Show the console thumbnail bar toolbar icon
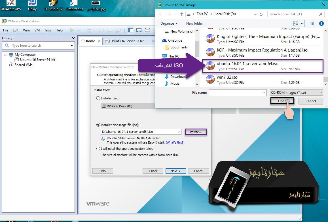Viewport: 328px width, 222px height. (x=139, y=30)
